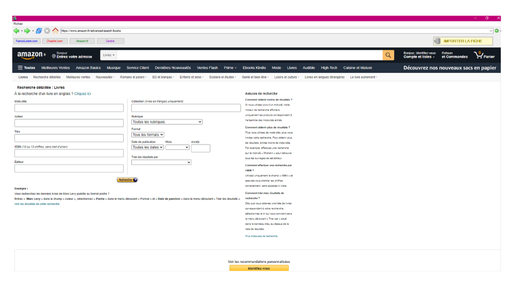513x287 pixels.
Task: Click the browser address bar URL
Action: pyautogui.click(x=275, y=31)
